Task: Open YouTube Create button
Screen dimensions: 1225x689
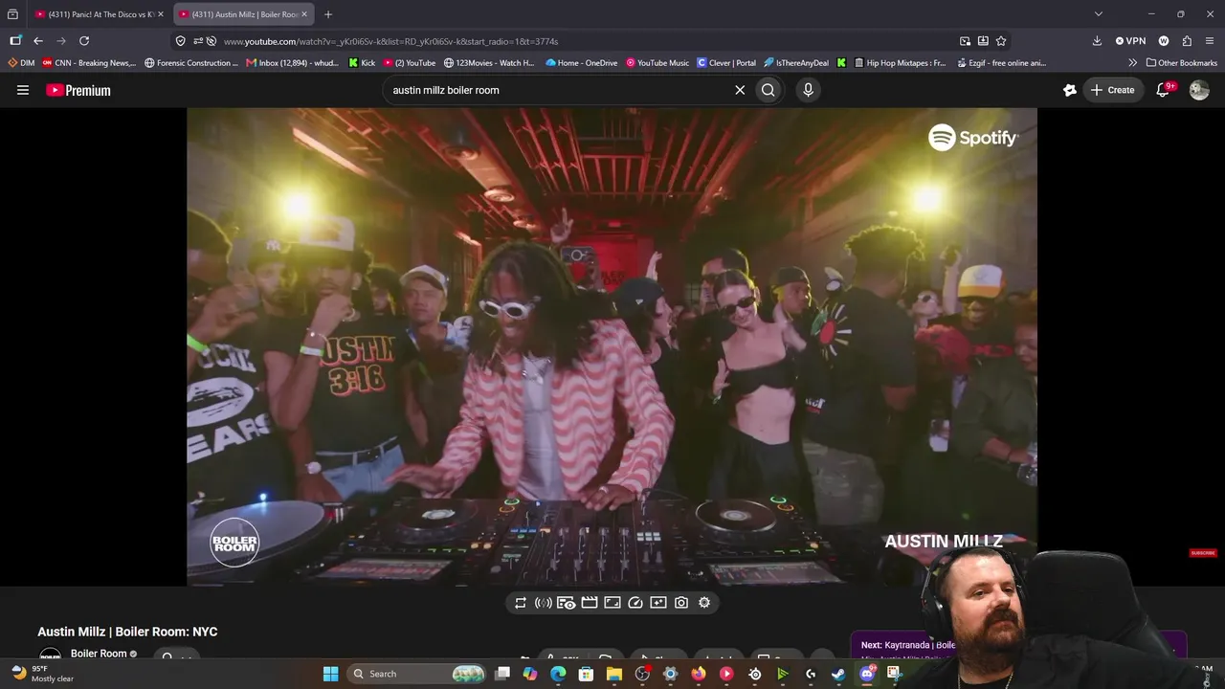Action: [x=1112, y=90]
